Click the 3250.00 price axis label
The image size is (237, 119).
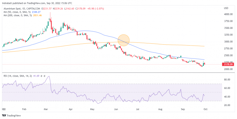[228, 35]
